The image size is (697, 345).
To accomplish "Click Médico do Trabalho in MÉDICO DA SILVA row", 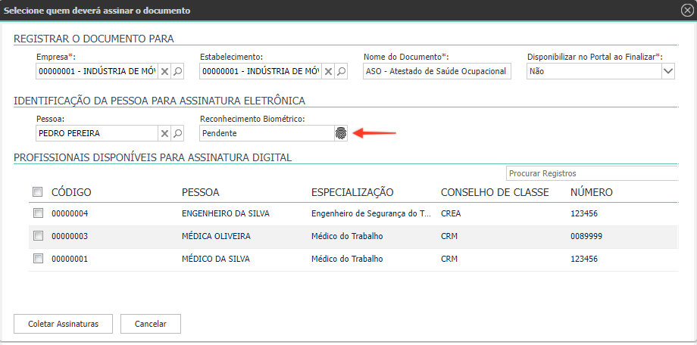I will 347,259.
